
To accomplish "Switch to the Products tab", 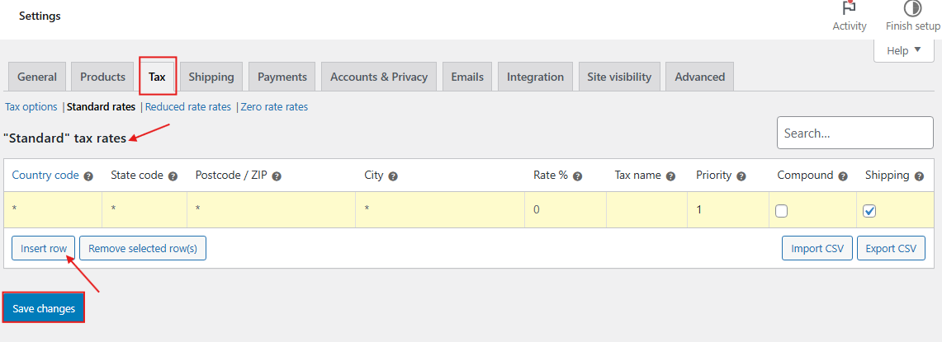I will point(102,77).
